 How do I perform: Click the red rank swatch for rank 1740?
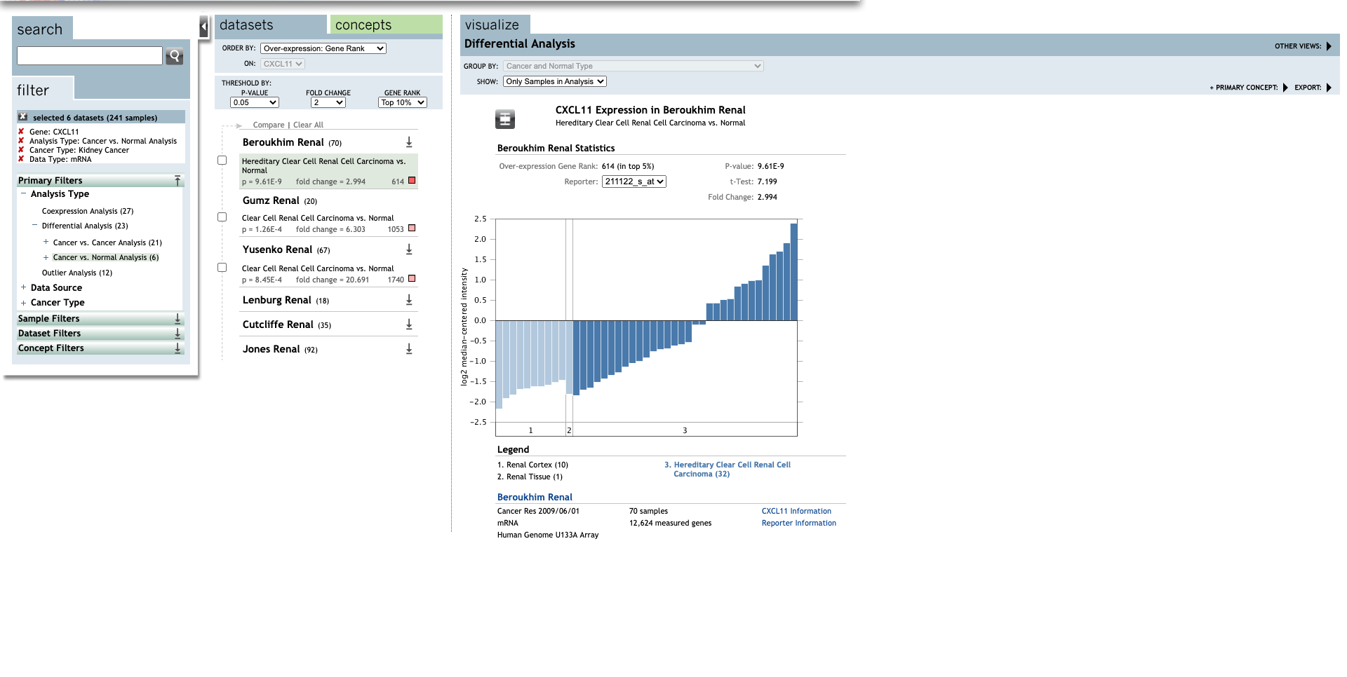(412, 279)
